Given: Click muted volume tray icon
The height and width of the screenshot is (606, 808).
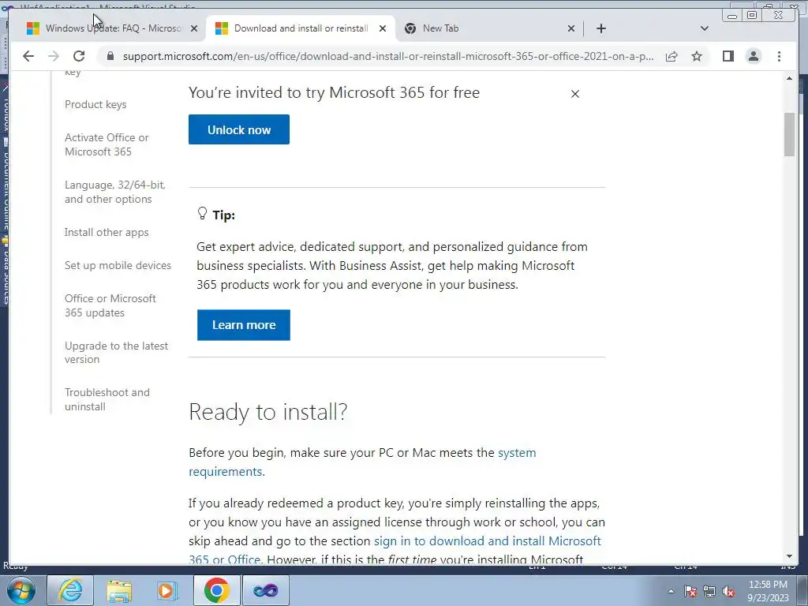Looking at the screenshot, I should pyautogui.click(x=728, y=592).
